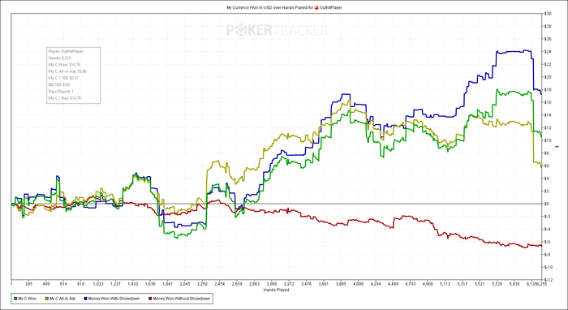Click the $24 label on the y-axis

pyautogui.click(x=548, y=52)
